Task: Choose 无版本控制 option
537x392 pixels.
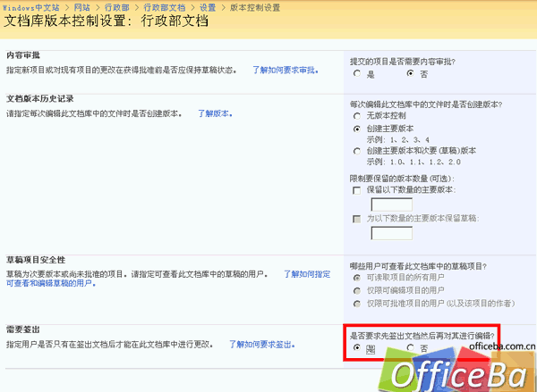Action: tap(357, 116)
